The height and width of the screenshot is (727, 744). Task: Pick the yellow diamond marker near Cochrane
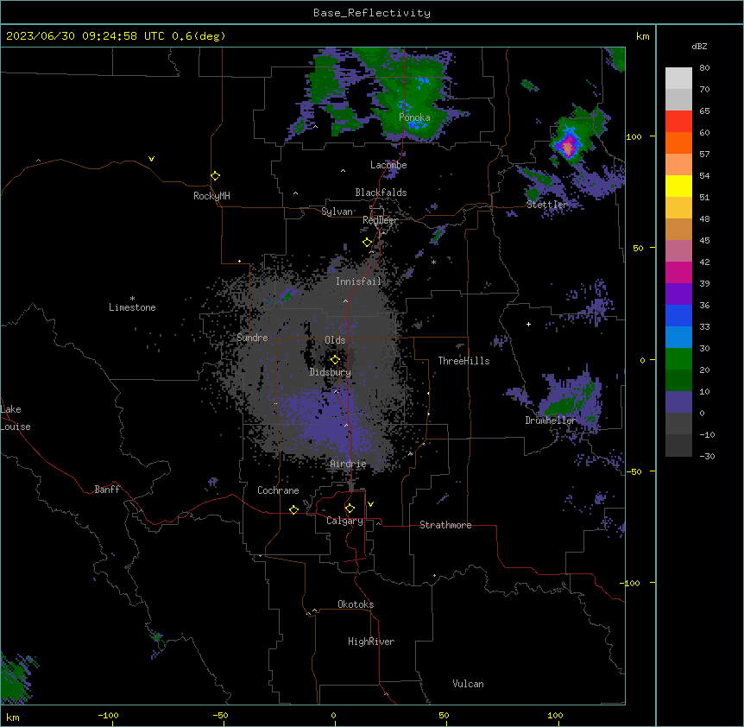click(293, 509)
